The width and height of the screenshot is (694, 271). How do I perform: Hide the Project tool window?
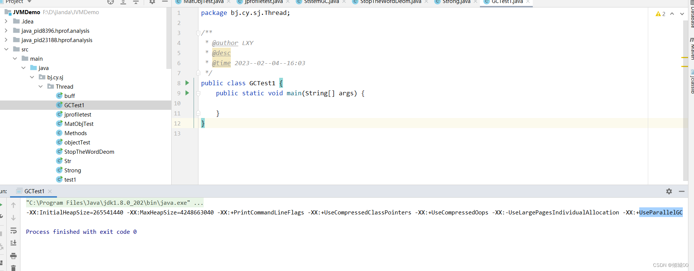pos(165,2)
